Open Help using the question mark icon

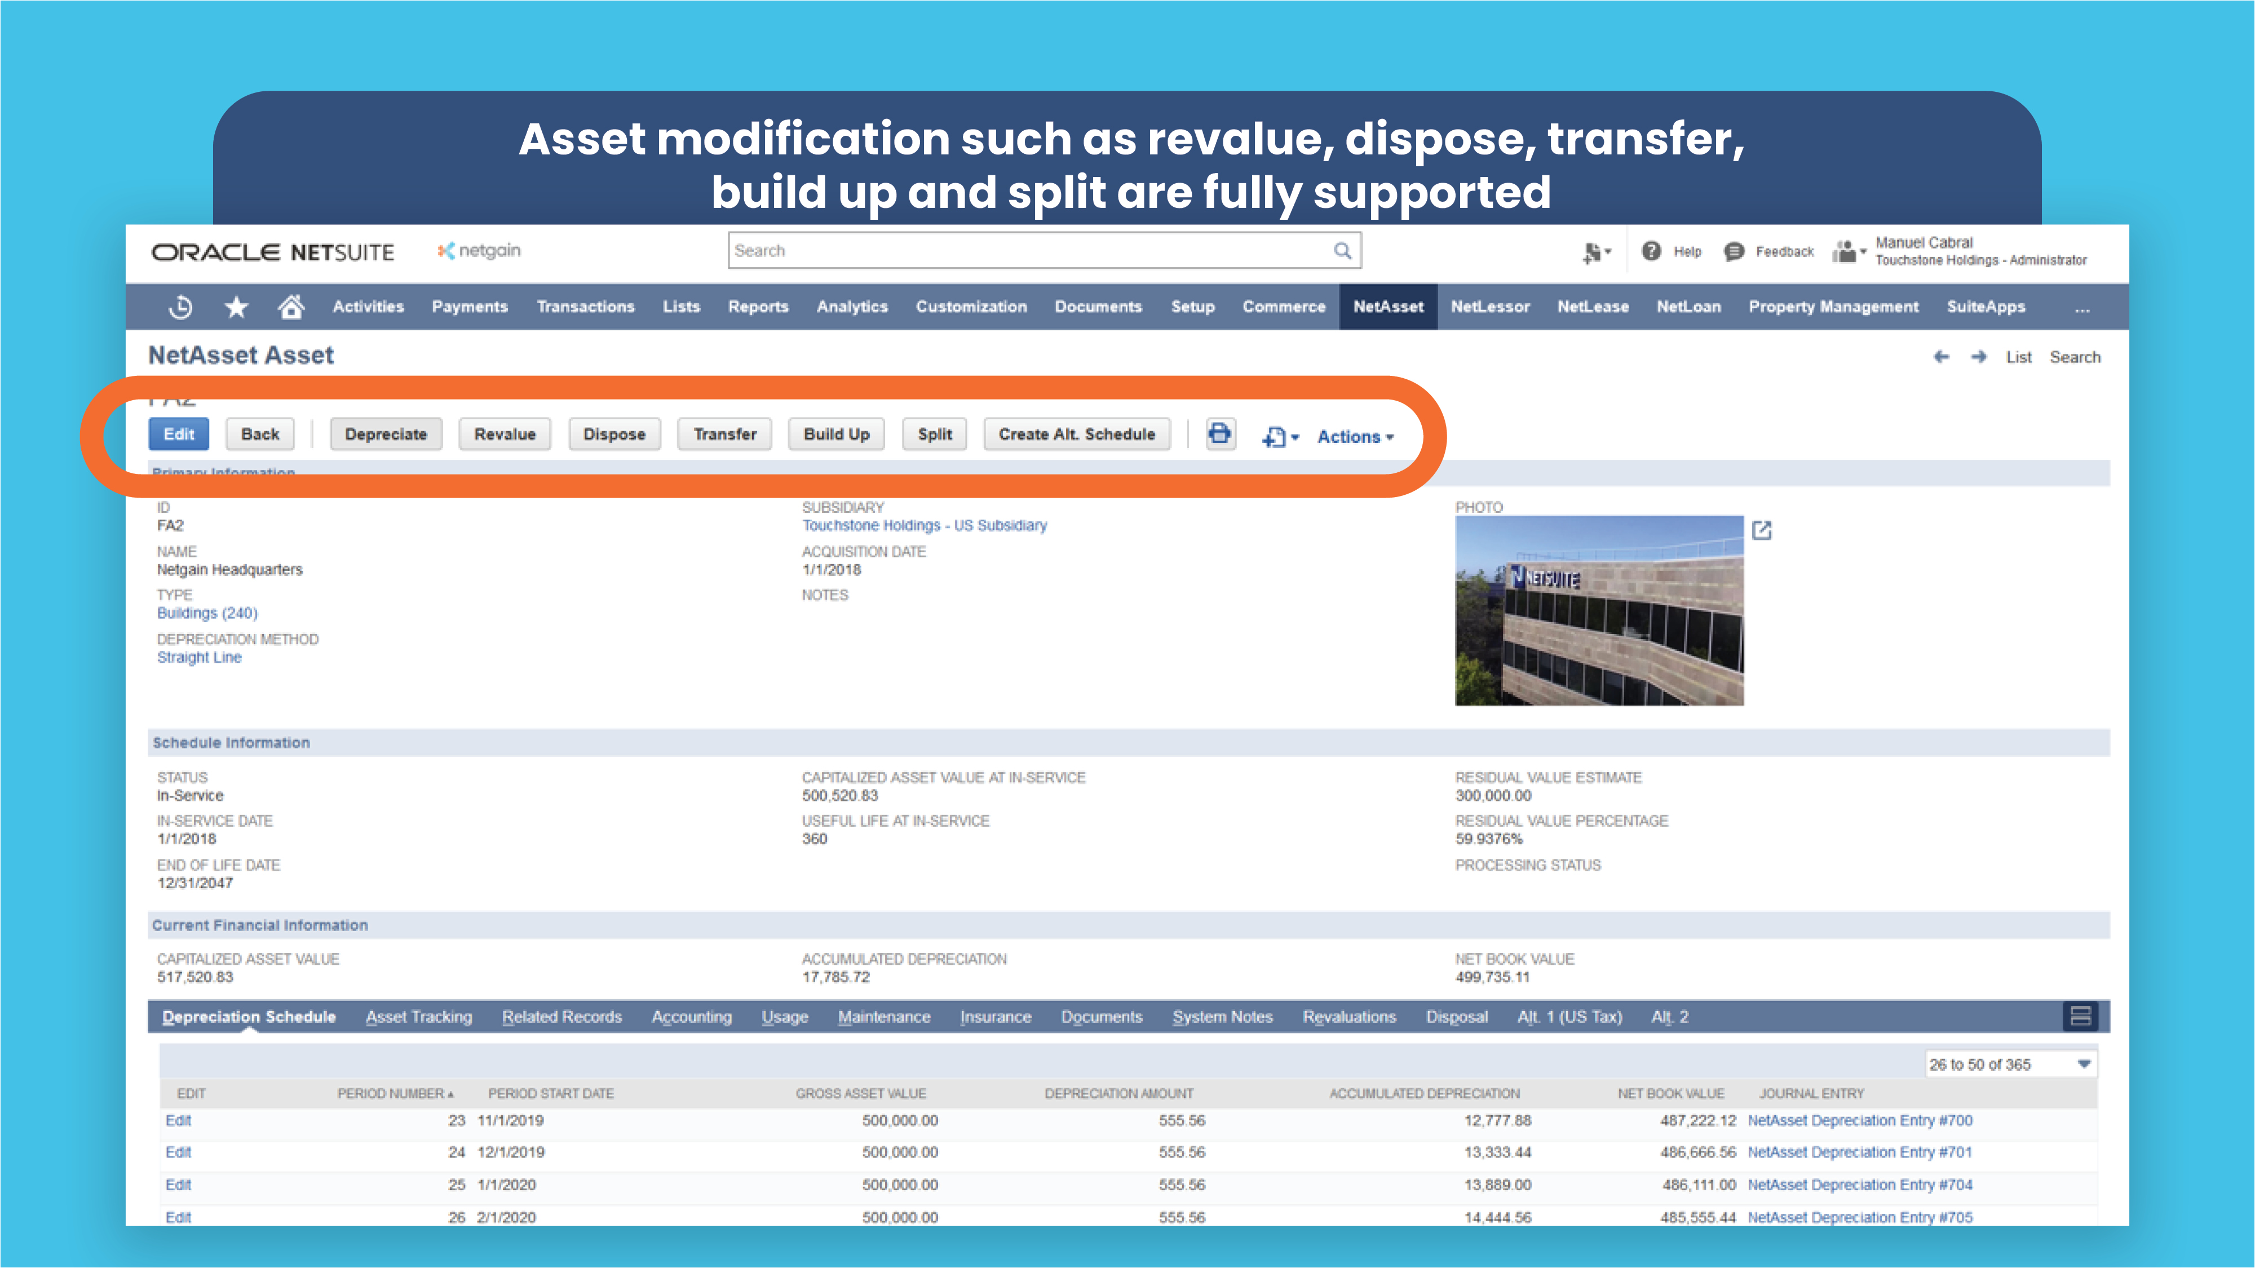(x=1651, y=251)
